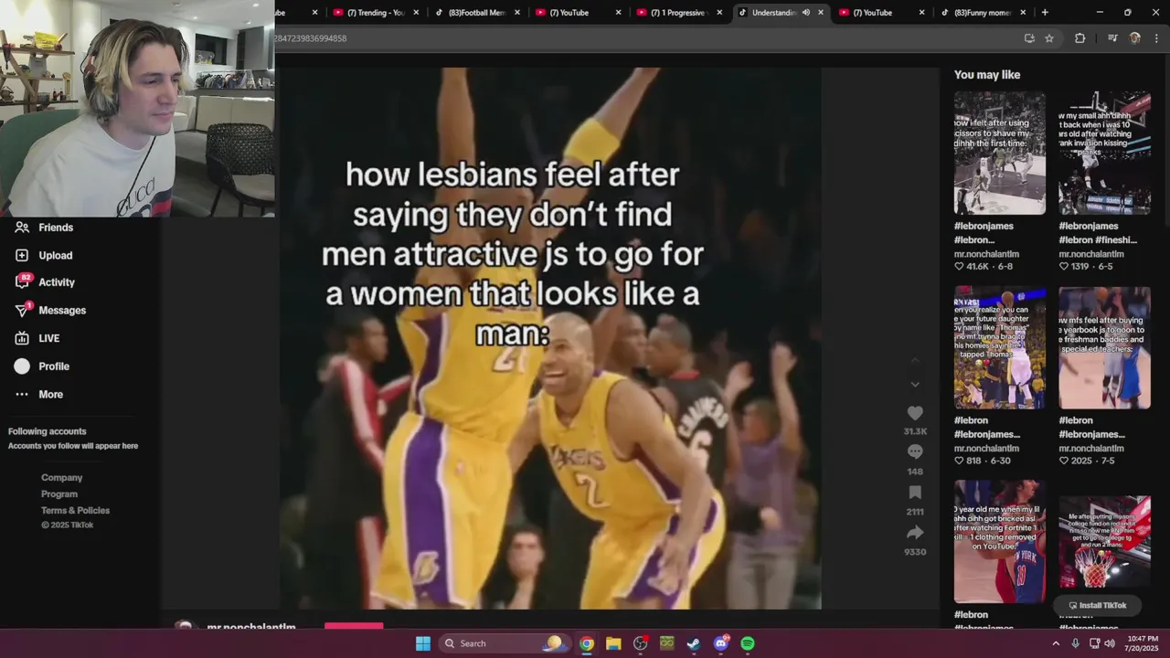
Task: Click the taskbar Search box
Action: (x=503, y=643)
